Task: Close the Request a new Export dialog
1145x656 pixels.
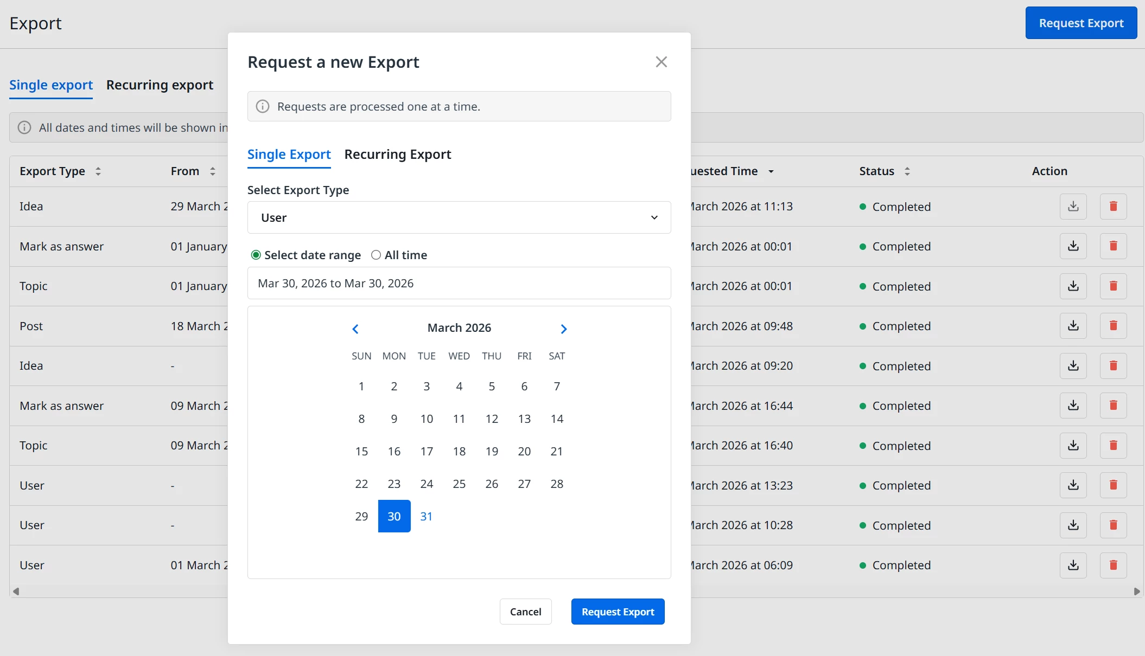Action: [x=661, y=62]
